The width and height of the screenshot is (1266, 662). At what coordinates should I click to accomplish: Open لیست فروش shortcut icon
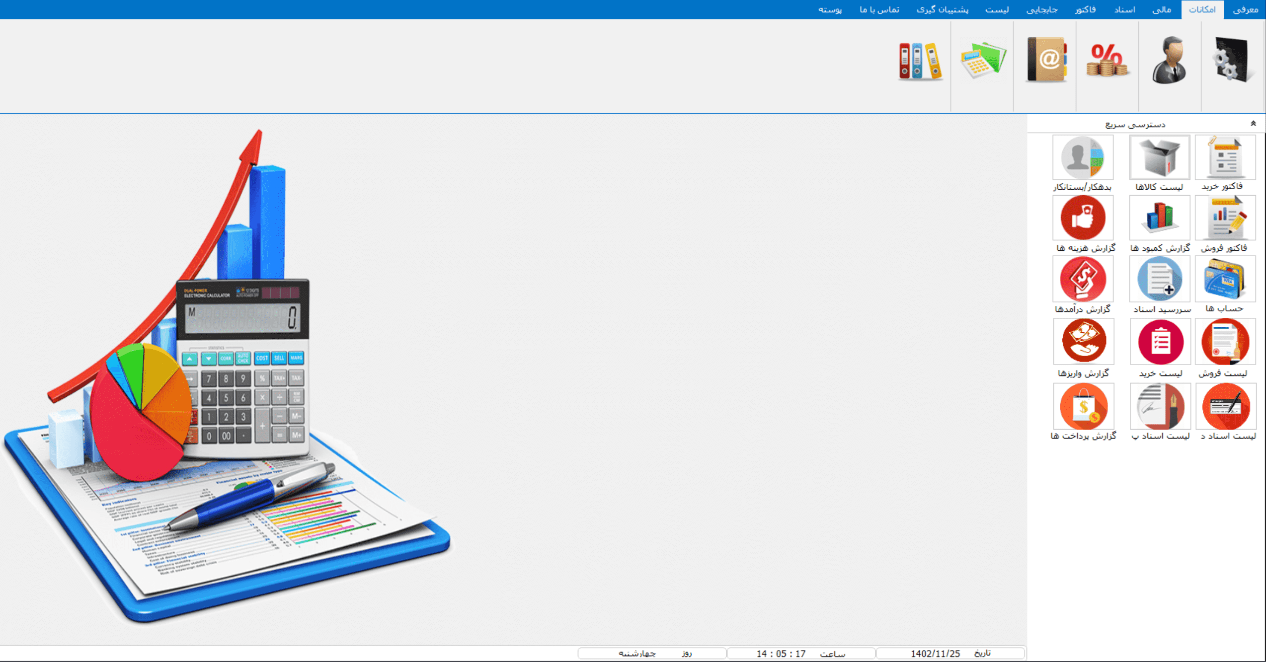tap(1225, 342)
